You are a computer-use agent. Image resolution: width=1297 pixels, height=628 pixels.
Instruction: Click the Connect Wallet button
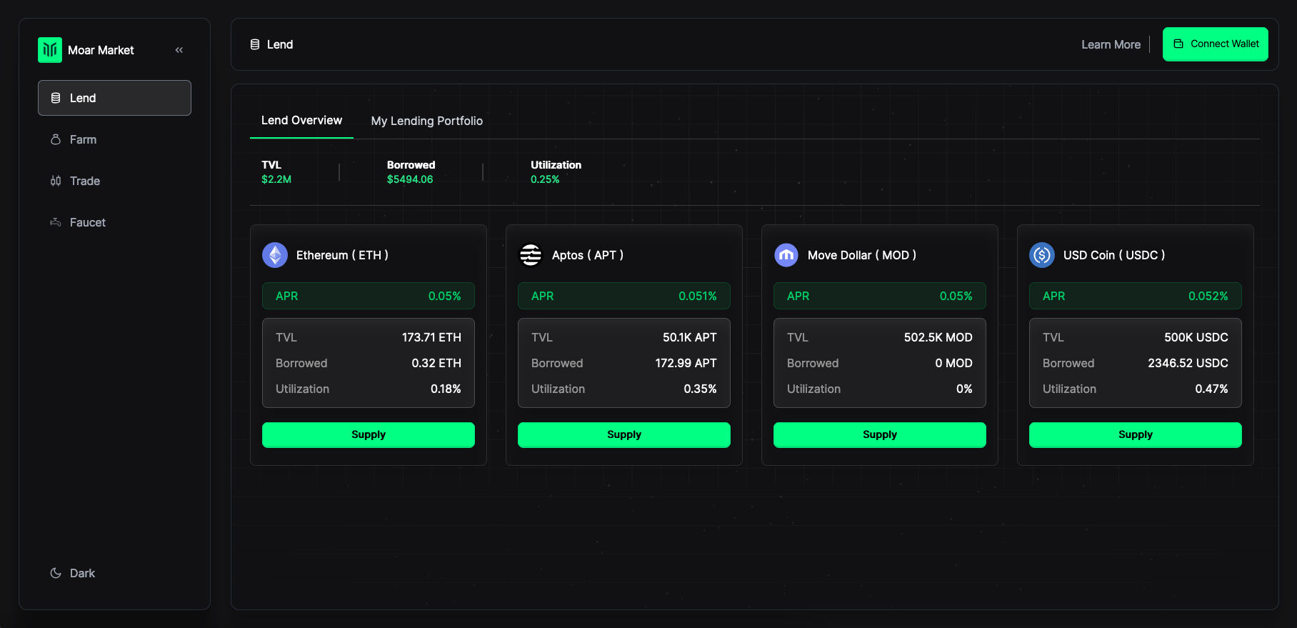pyautogui.click(x=1216, y=44)
